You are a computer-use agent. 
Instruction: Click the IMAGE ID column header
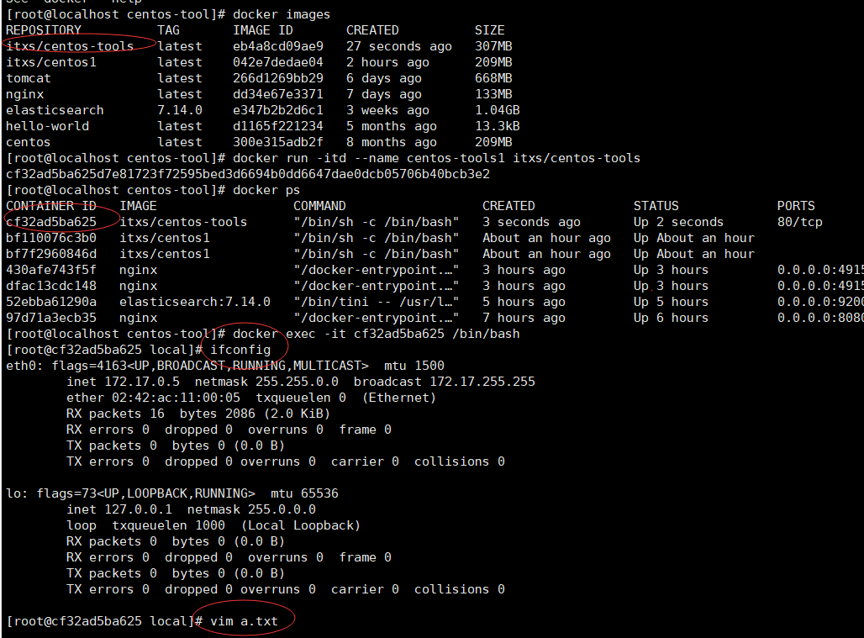point(263,30)
